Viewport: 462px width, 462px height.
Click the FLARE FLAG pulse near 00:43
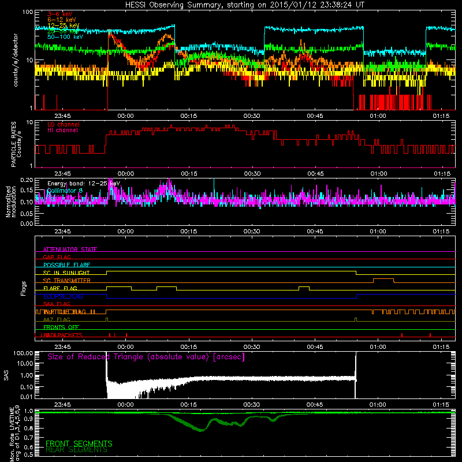pos(304,286)
